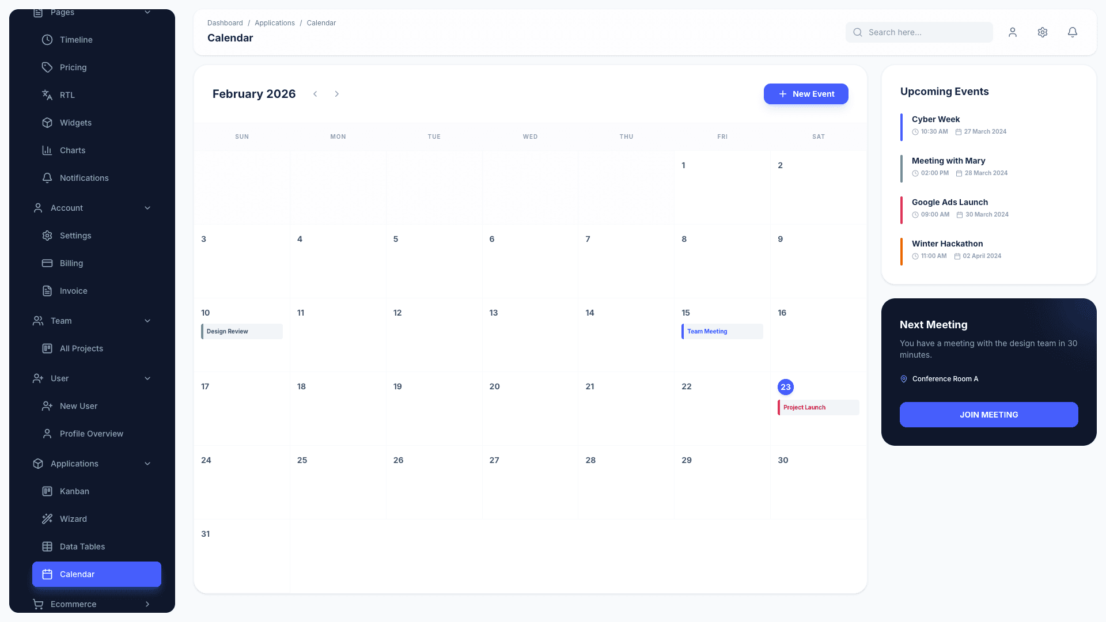Go to next month with right arrow
Screen dimensions: 1106x622
click(337, 94)
